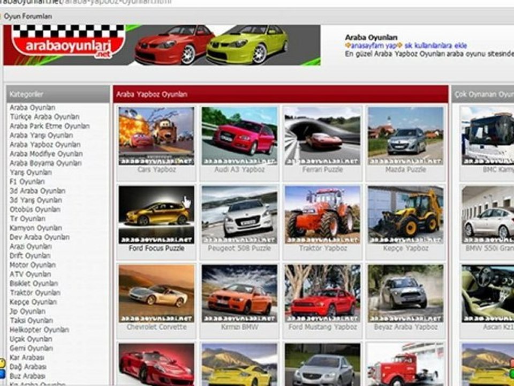Go to Arazi Oyunları category

pyautogui.click(x=31, y=246)
